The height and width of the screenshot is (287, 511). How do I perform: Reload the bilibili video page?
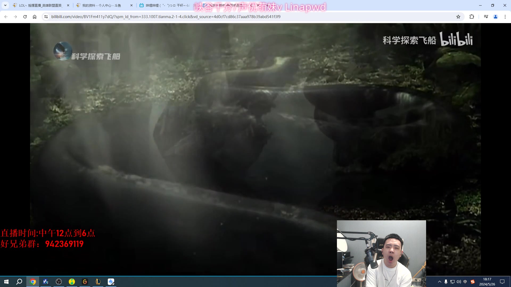tap(25, 17)
